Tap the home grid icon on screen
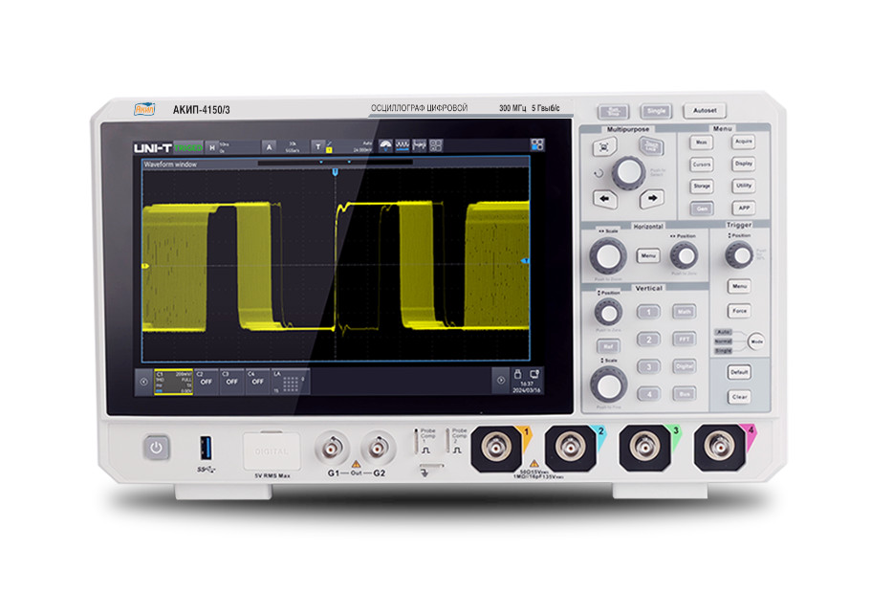This screenshot has width=871, height=593. coord(536,145)
